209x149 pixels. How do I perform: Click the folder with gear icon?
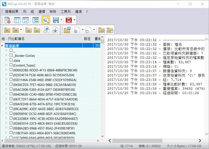click(67, 30)
